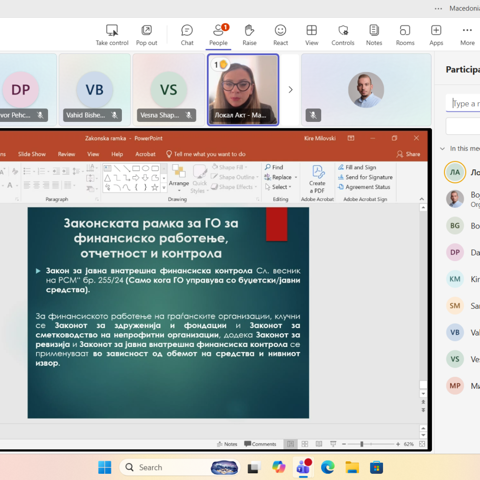Viewport: 480px width, 480px height.
Task: Open the Controls menu
Action: tap(343, 35)
